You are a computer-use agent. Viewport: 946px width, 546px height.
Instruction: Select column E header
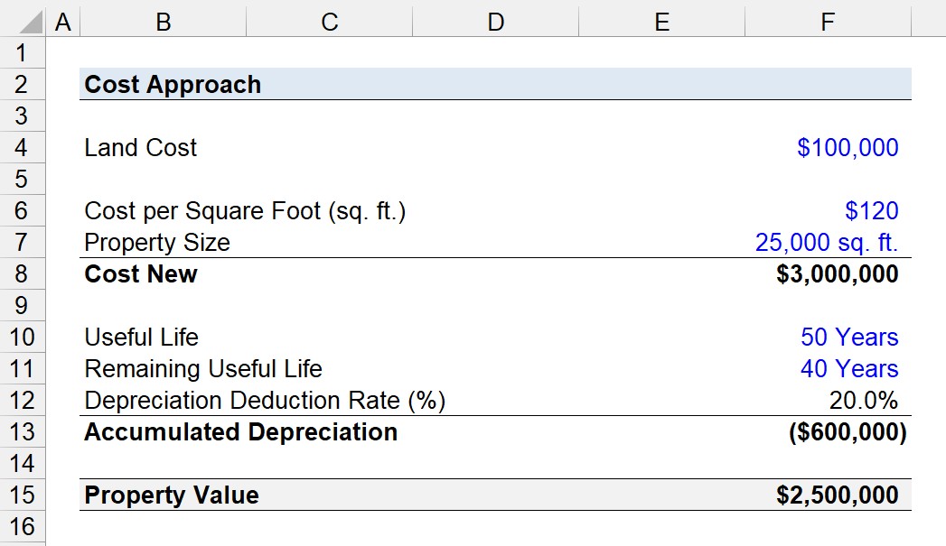[x=661, y=22]
